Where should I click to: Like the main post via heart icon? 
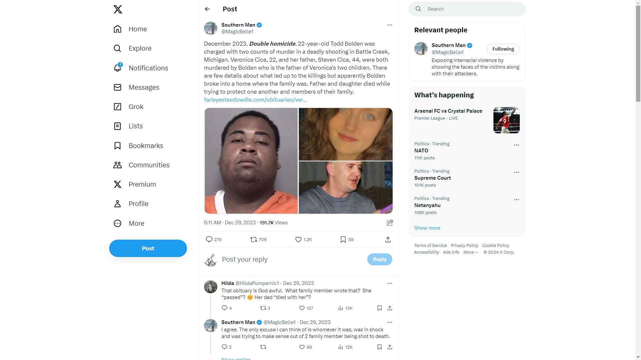pyautogui.click(x=298, y=239)
